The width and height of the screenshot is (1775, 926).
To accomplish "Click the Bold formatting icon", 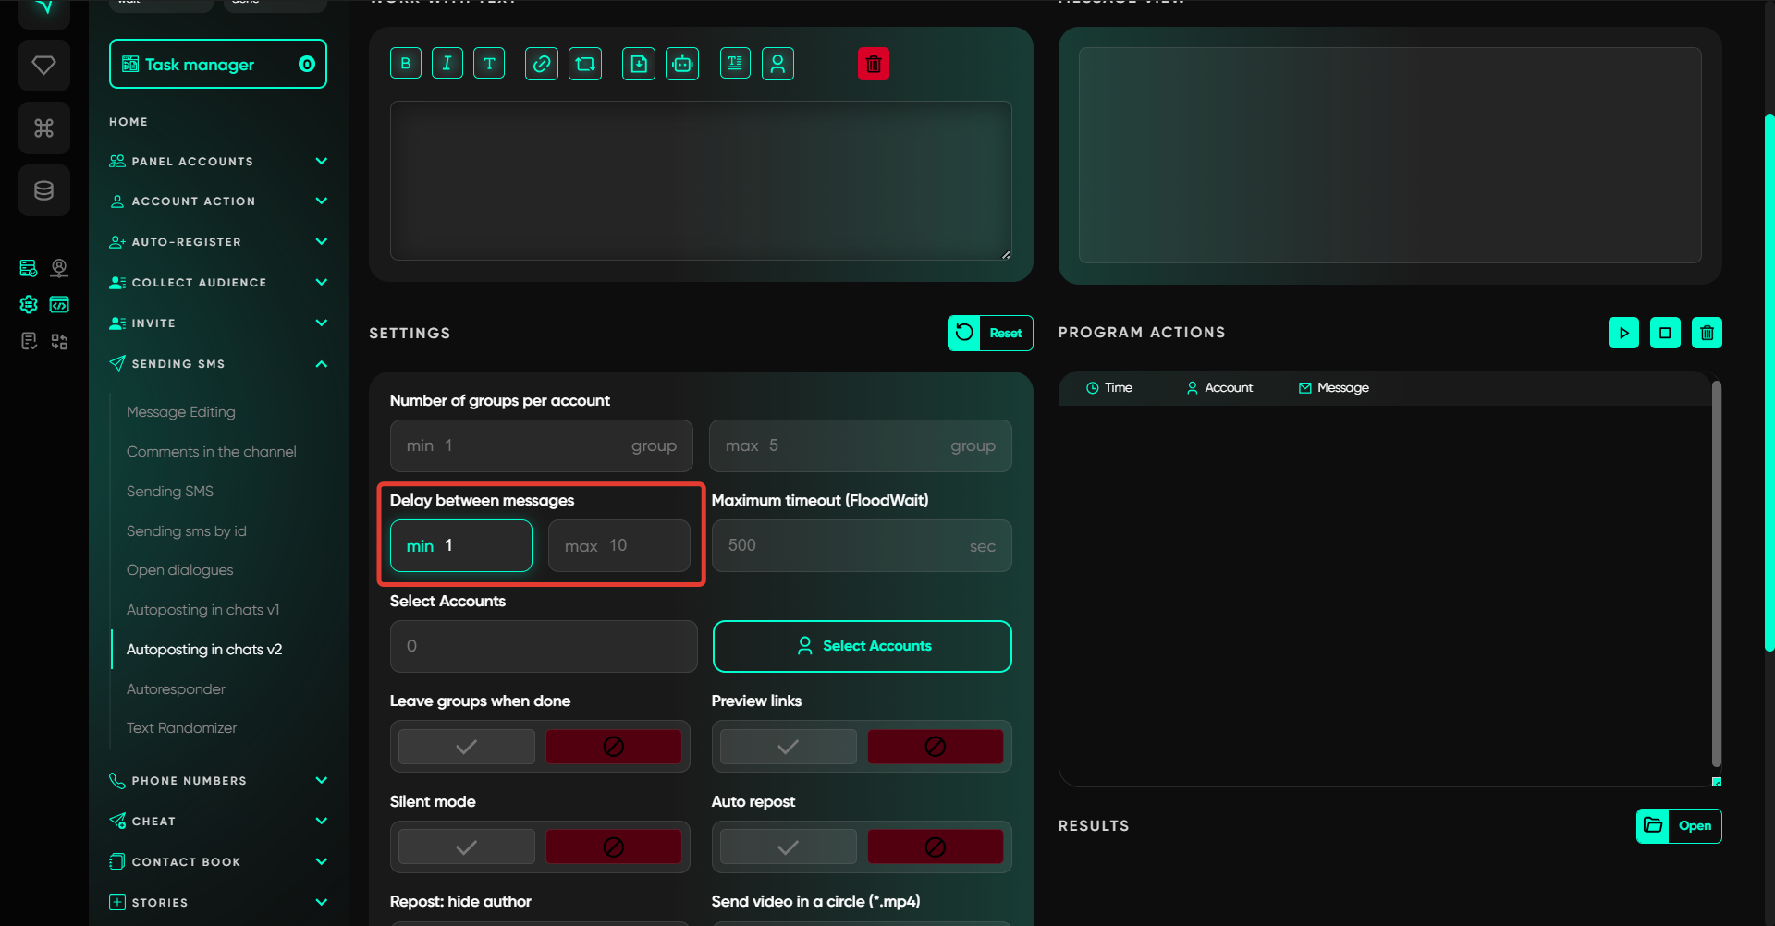I will [x=406, y=64].
